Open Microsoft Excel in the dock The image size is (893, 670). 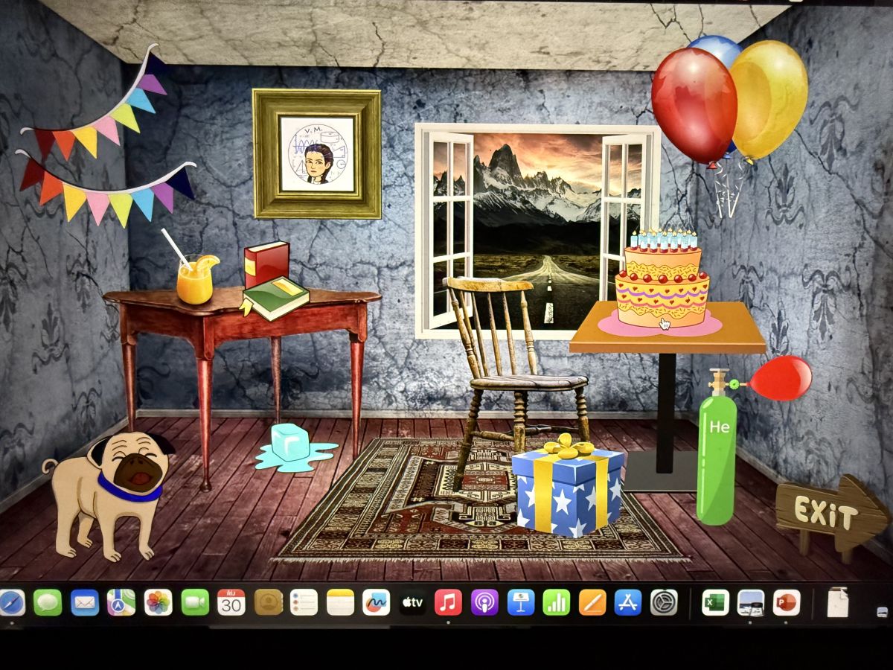point(715,602)
